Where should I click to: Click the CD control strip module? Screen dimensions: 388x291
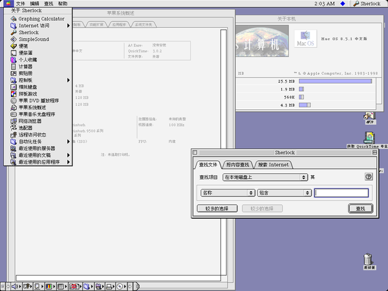click(x=120, y=286)
